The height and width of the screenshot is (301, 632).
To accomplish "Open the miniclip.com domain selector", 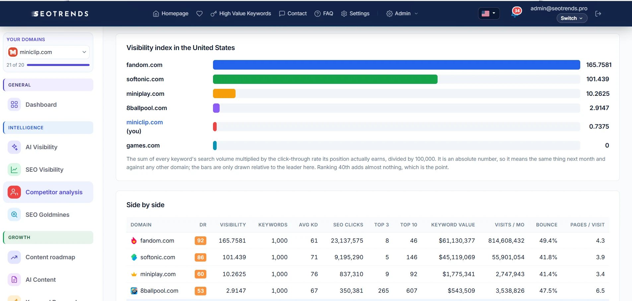I will pos(48,52).
